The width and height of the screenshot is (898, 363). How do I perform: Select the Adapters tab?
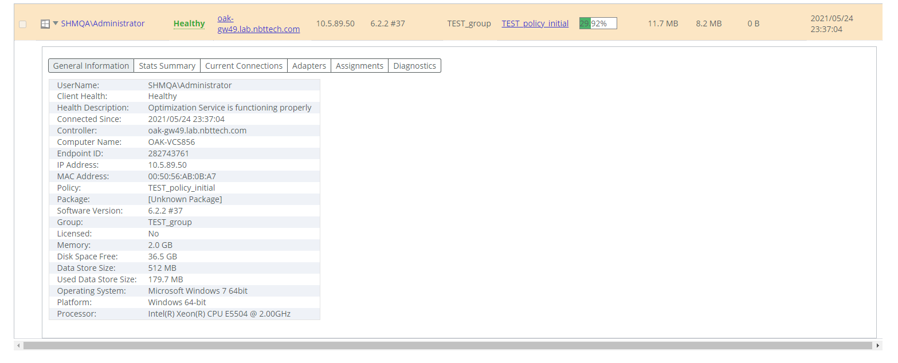tap(309, 65)
